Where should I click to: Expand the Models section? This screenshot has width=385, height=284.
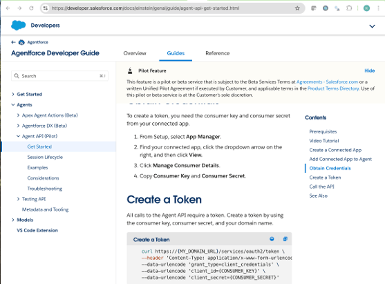pos(13,220)
